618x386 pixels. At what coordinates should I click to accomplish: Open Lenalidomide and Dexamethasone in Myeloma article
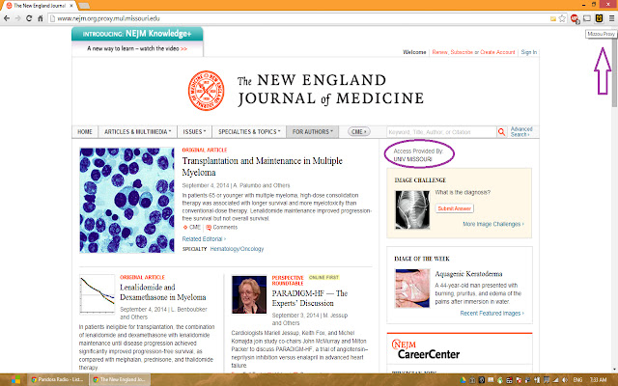(163, 291)
